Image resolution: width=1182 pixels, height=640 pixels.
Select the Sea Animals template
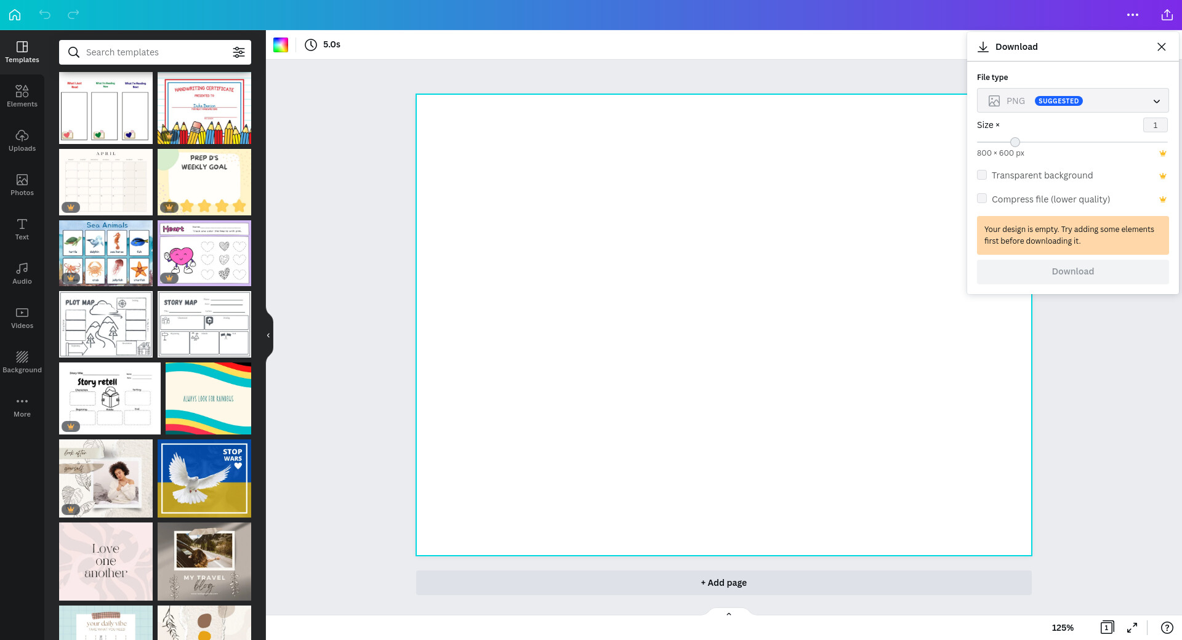click(106, 254)
